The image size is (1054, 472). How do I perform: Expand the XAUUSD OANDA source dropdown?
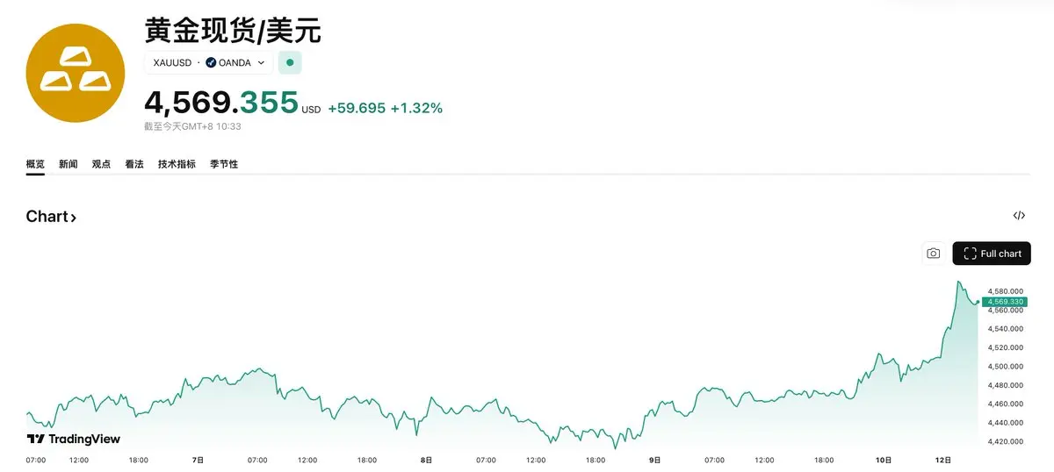tap(261, 63)
